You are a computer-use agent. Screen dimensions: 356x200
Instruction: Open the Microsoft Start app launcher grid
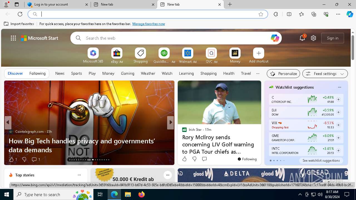(13, 38)
